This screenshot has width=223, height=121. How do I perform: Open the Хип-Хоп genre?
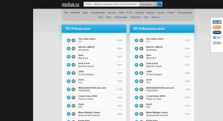[x=112, y=13]
